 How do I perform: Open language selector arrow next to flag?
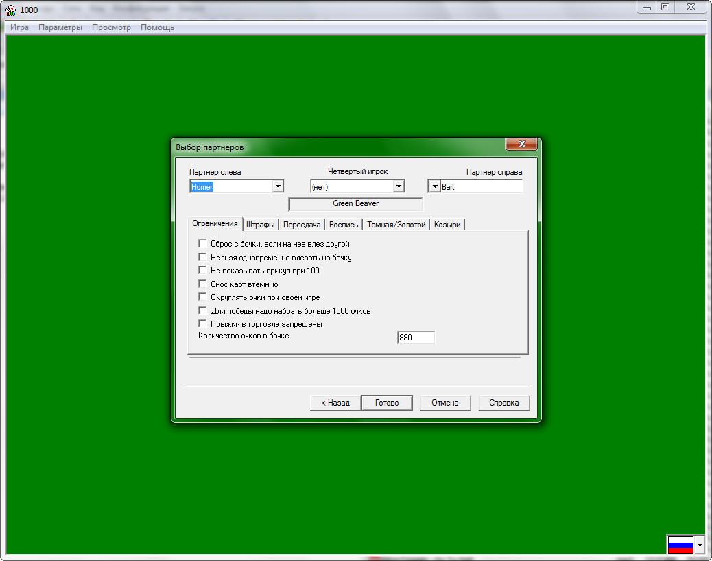point(700,545)
